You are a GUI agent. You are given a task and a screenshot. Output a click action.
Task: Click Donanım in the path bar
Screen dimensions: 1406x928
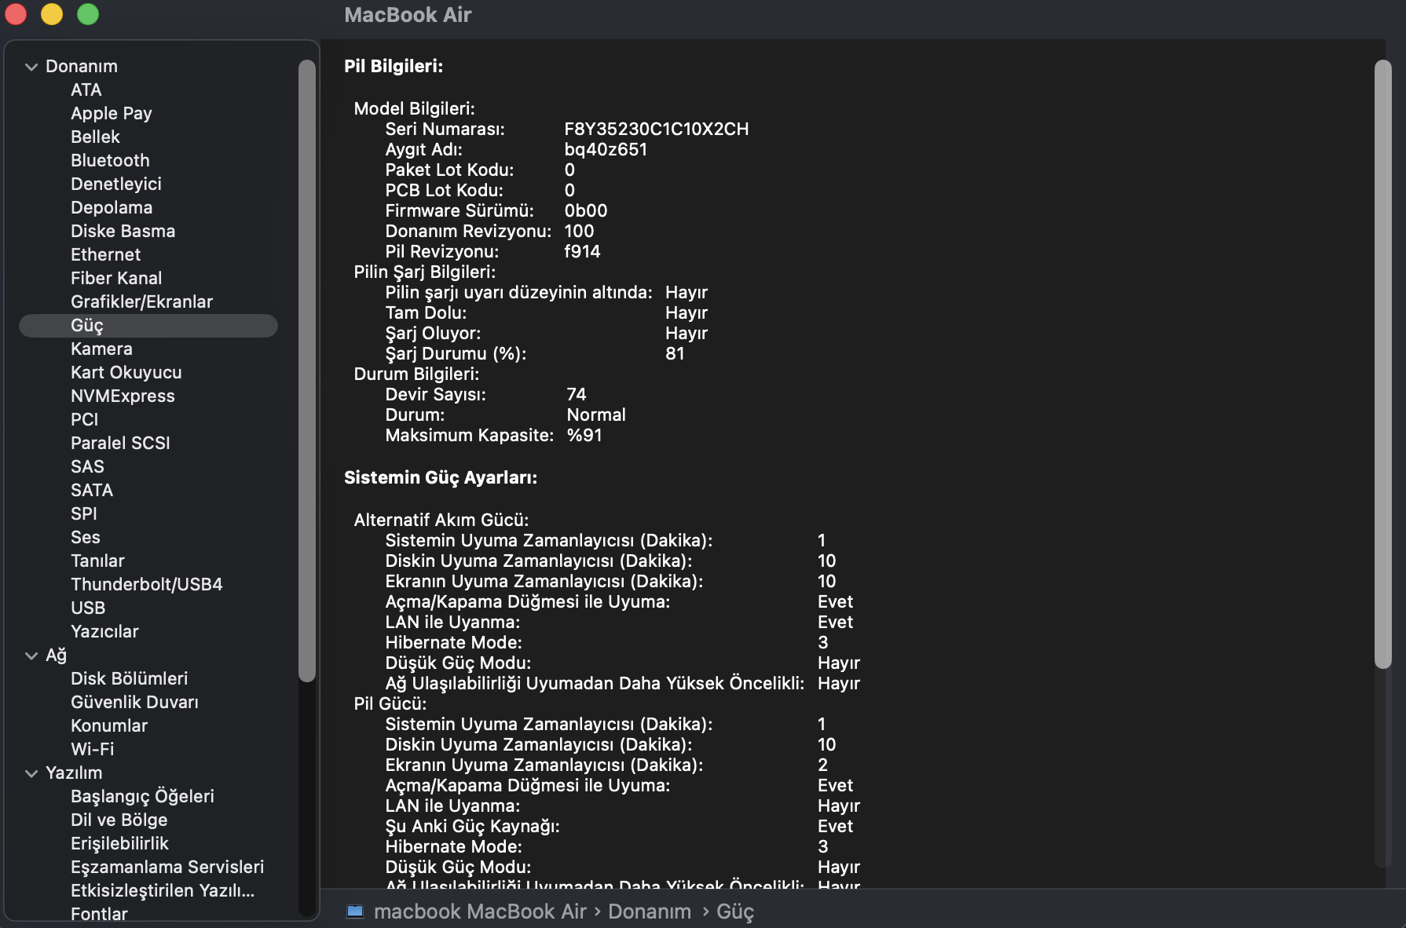click(650, 912)
